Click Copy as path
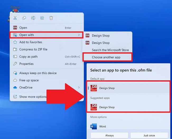 (x=28, y=57)
